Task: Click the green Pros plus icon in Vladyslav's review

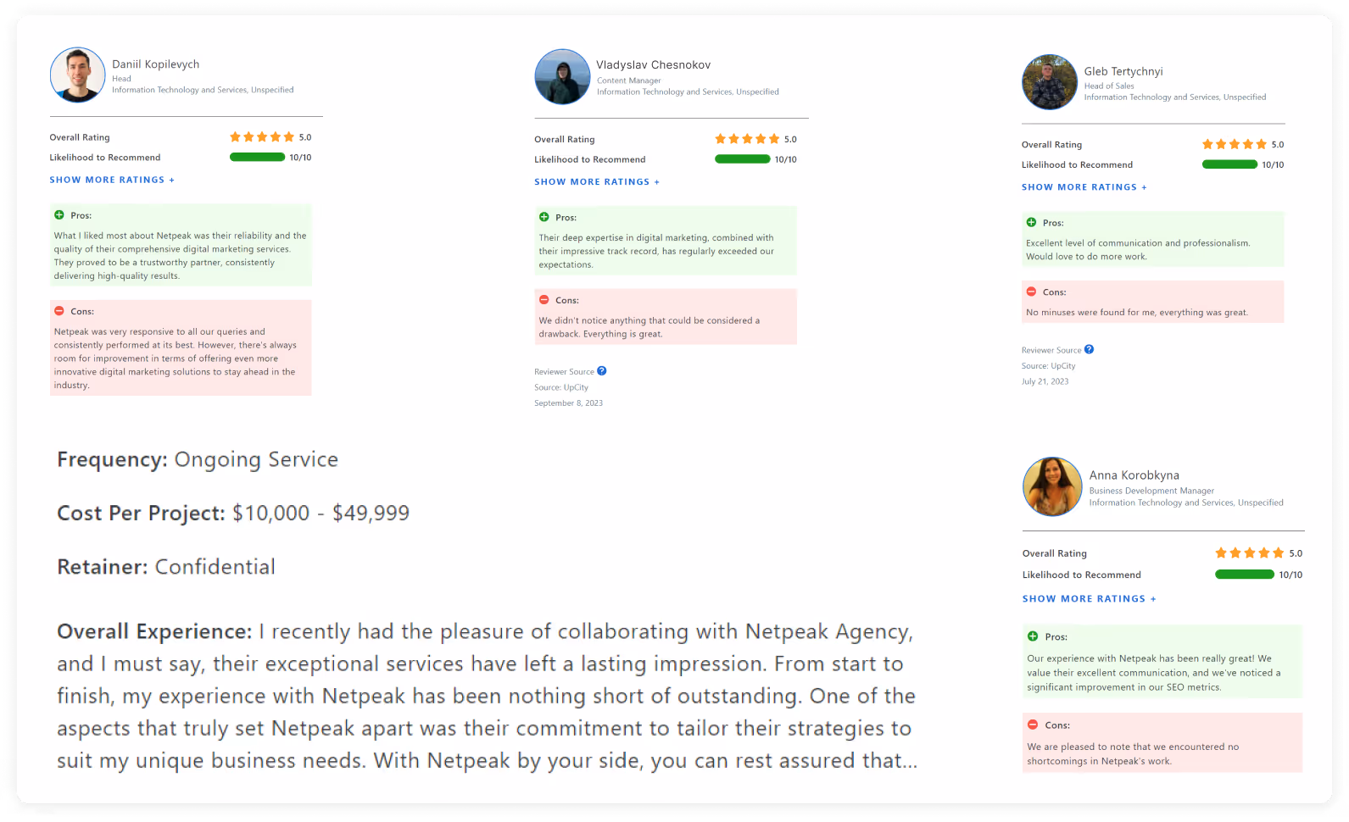Action: (544, 217)
